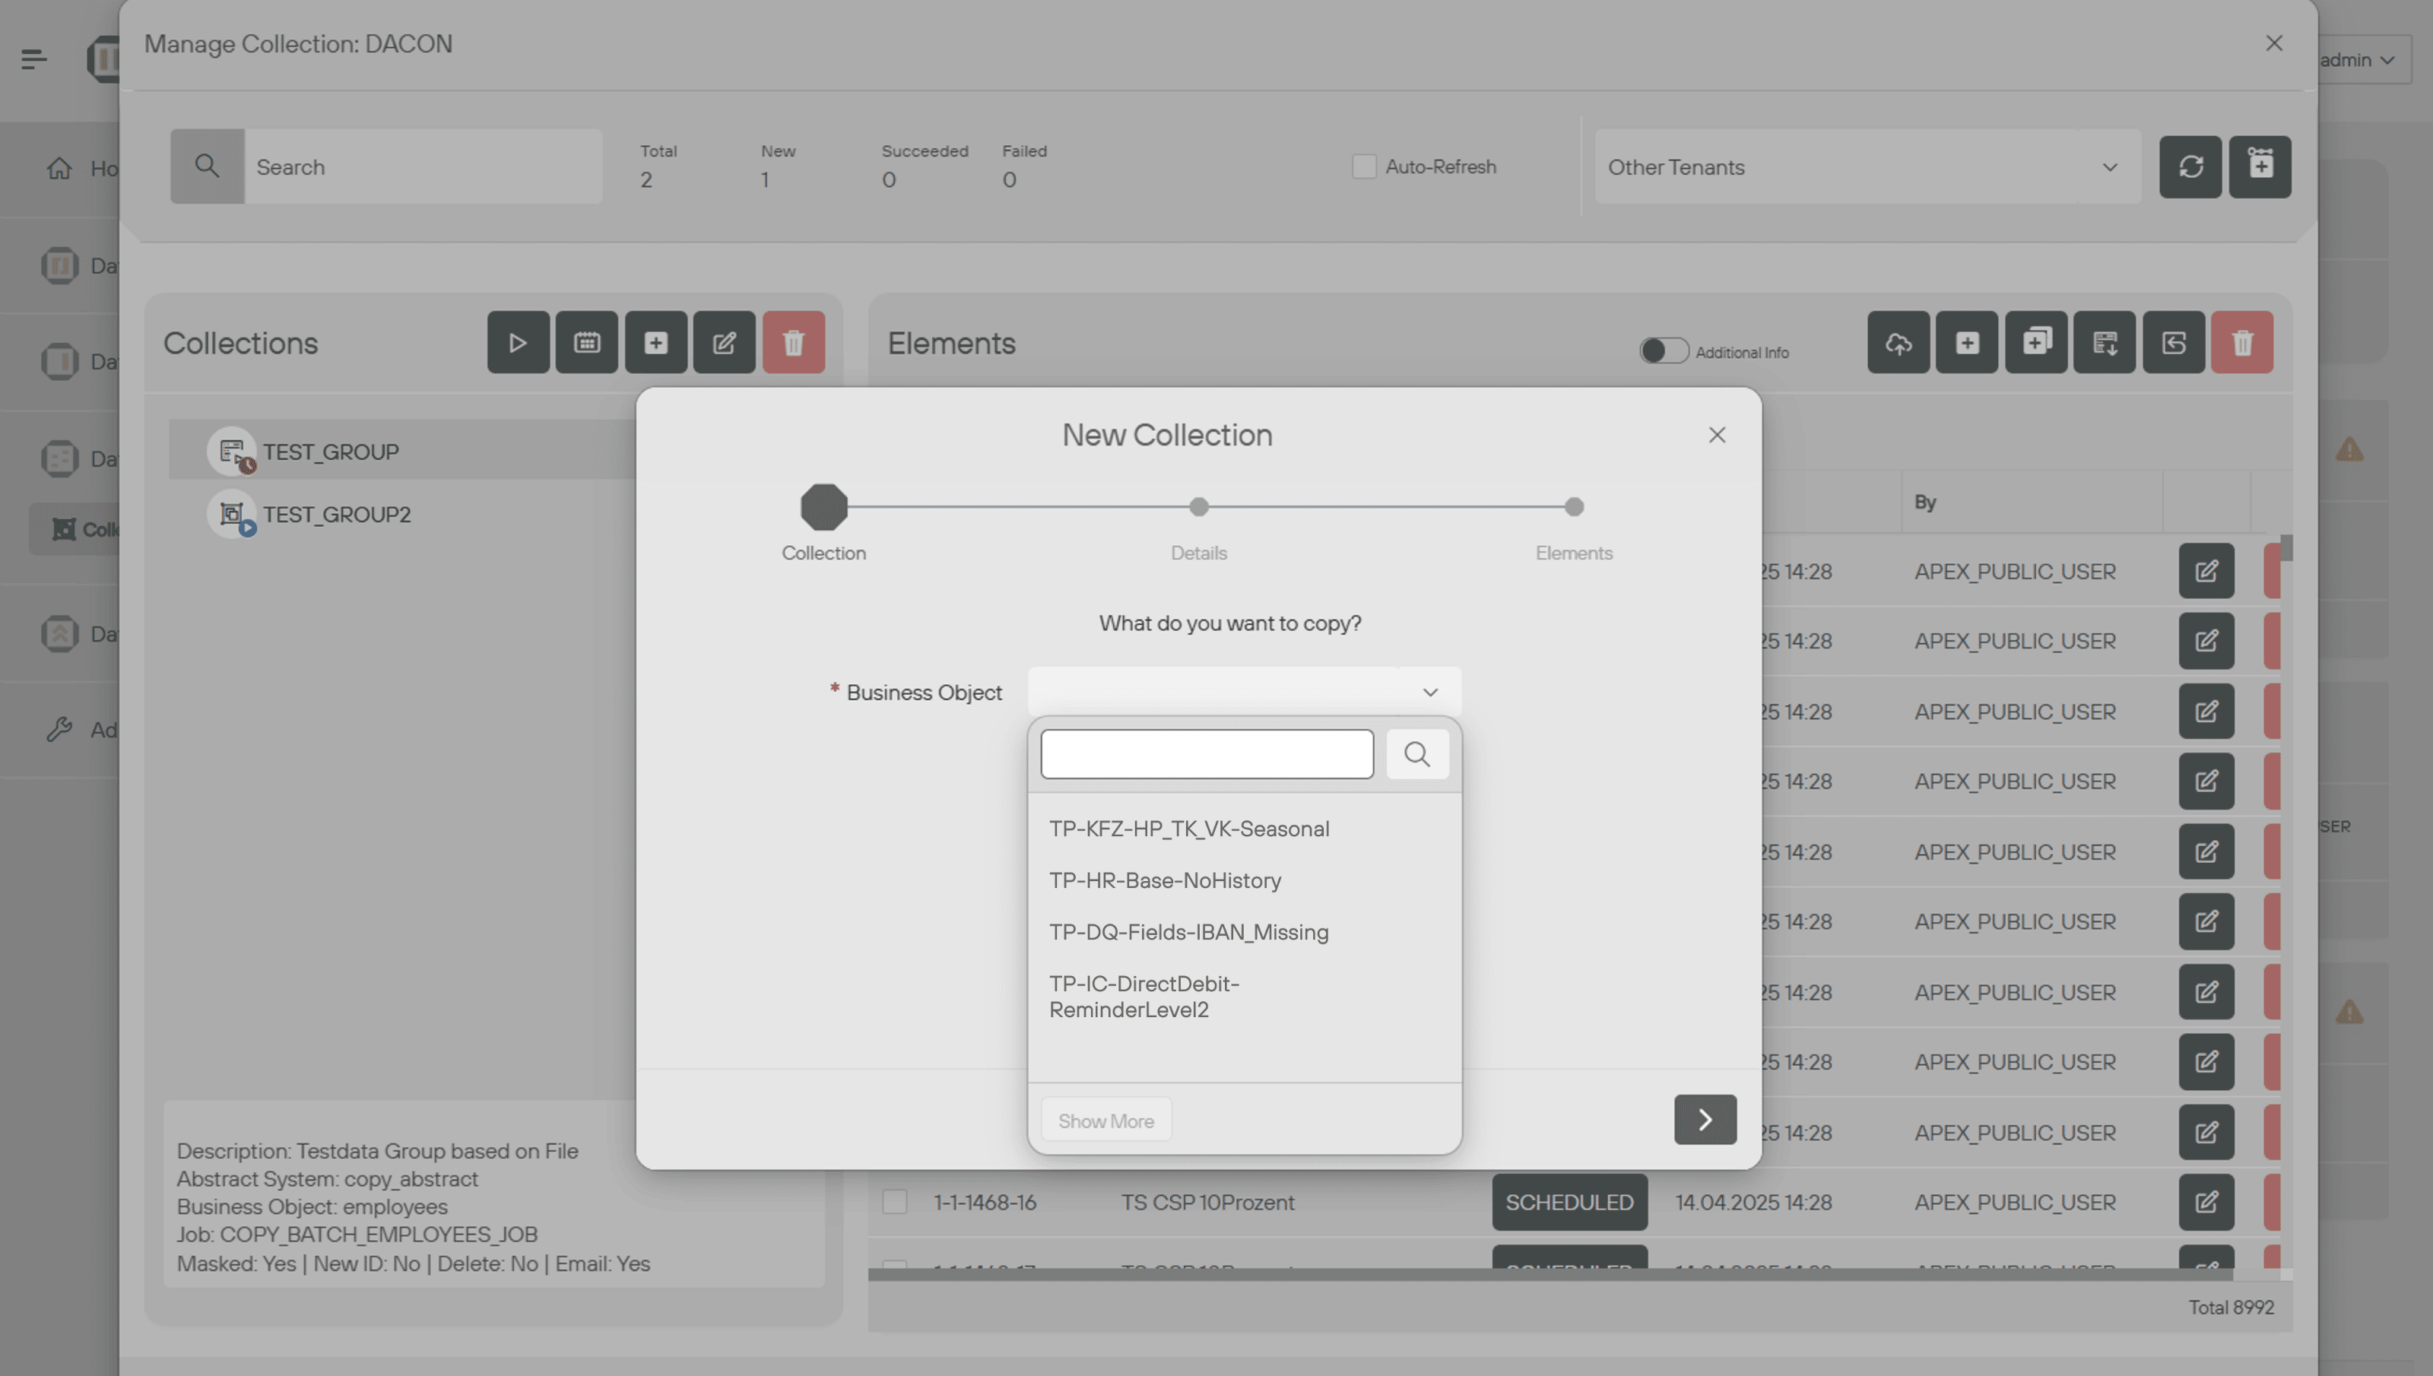
Task: Click the edit collection pencil icon
Action: tap(724, 342)
